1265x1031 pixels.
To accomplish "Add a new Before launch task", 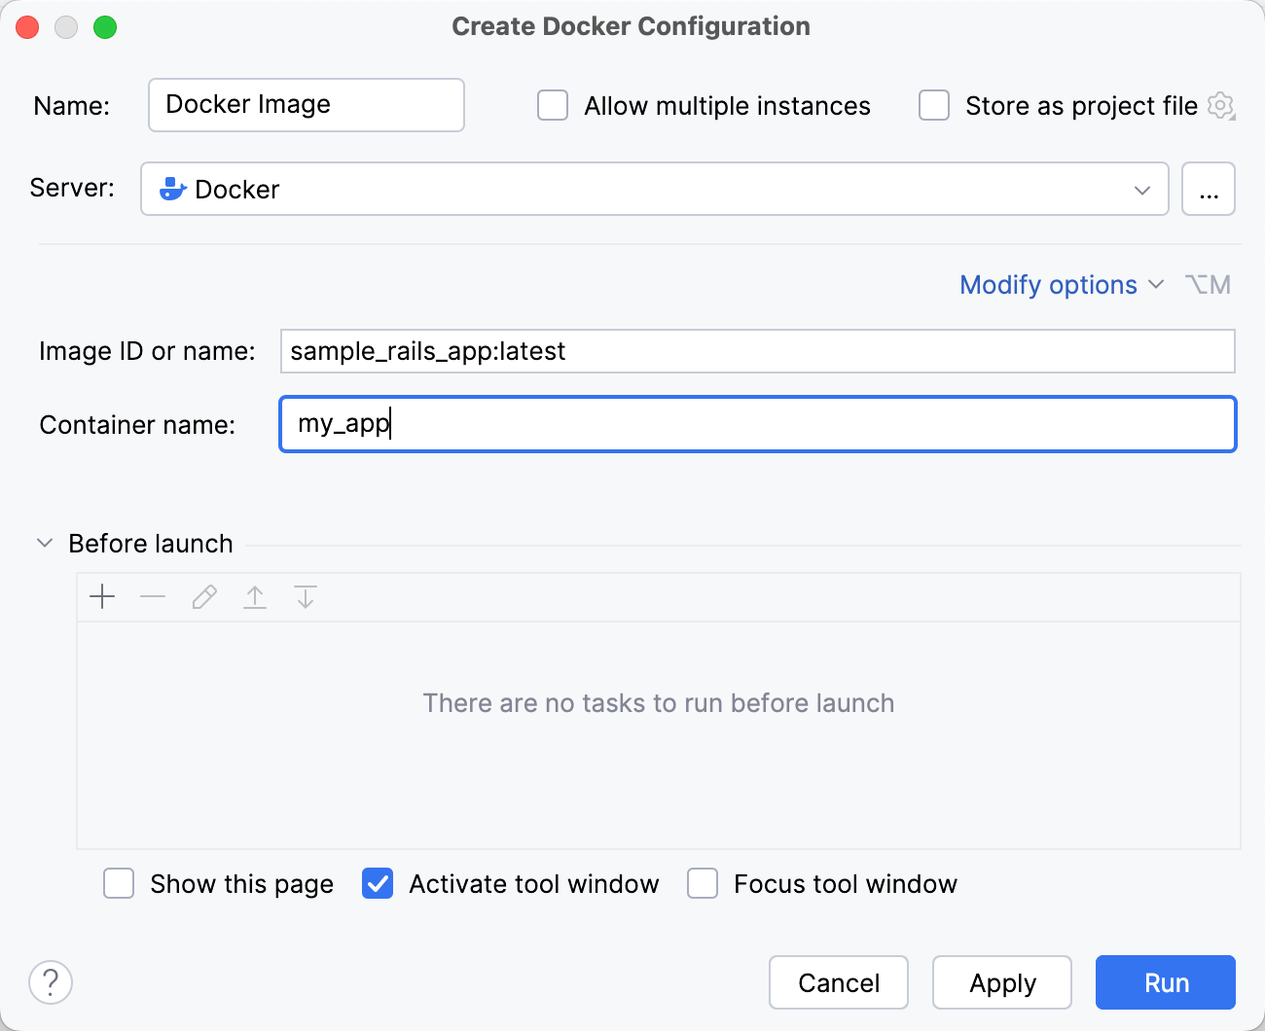I will [x=102, y=596].
